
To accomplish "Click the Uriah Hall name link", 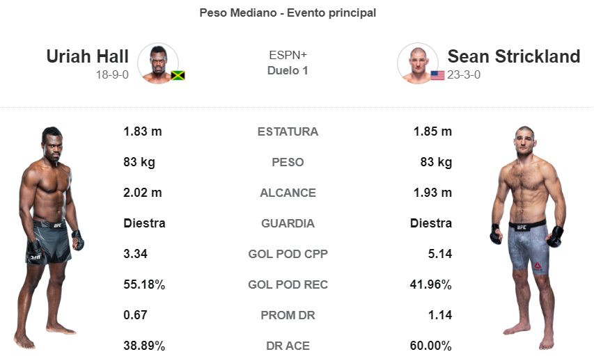I will [x=88, y=56].
